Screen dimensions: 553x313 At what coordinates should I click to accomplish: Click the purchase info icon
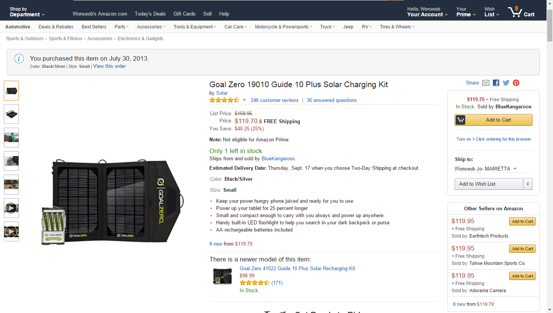[19, 59]
